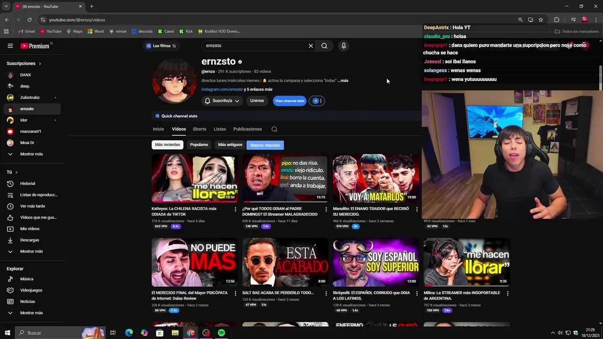This screenshot has height=339, width=603.
Task: Open Los filtros filter button
Action: click(x=161, y=46)
